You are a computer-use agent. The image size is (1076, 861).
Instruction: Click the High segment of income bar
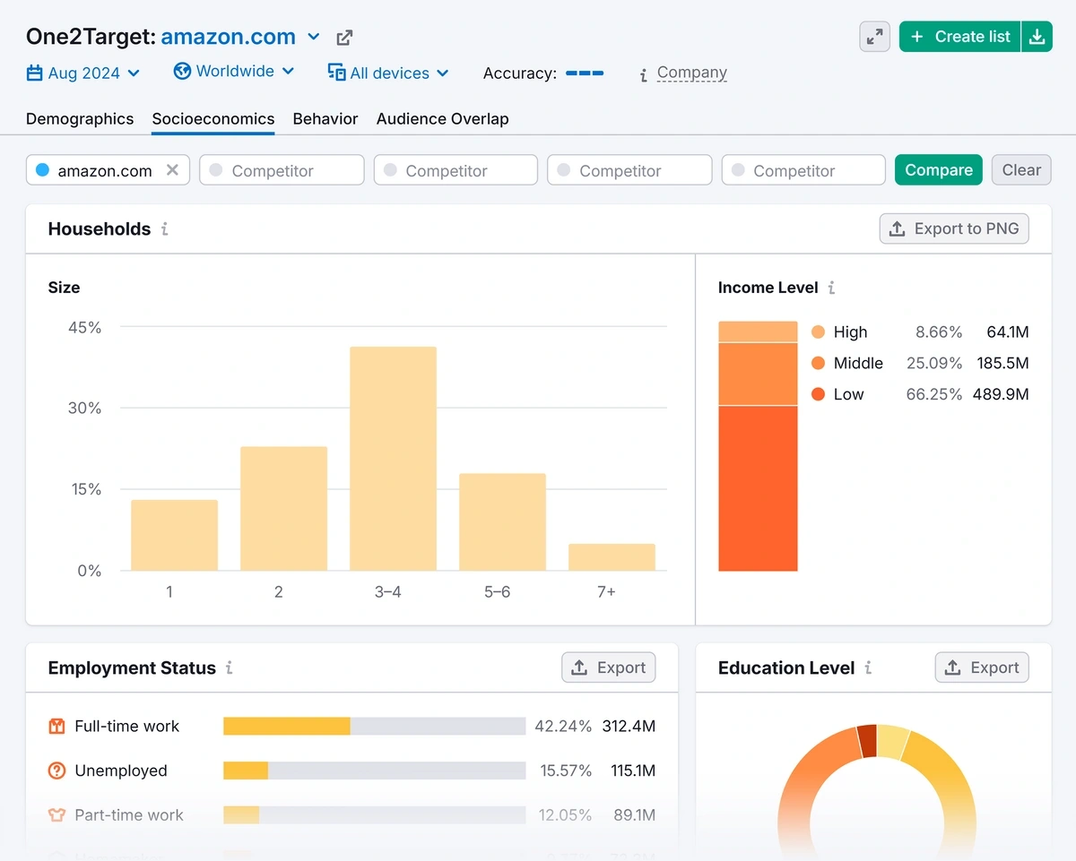[758, 332]
